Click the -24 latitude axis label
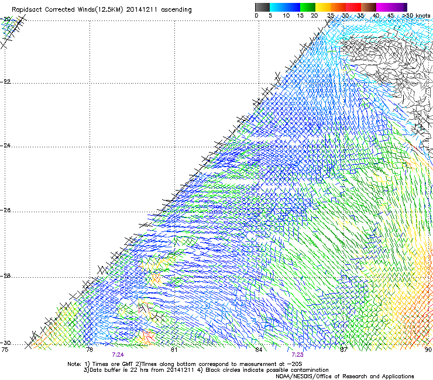The height and width of the screenshot is (380, 433). point(5,145)
